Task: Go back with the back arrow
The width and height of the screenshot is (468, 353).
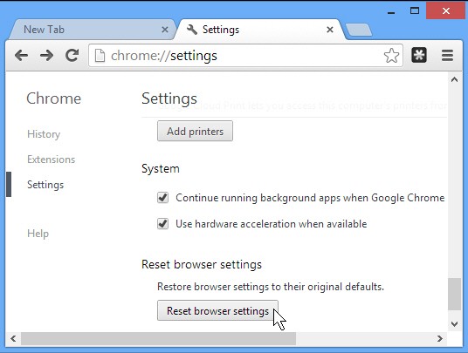Action: click(22, 56)
